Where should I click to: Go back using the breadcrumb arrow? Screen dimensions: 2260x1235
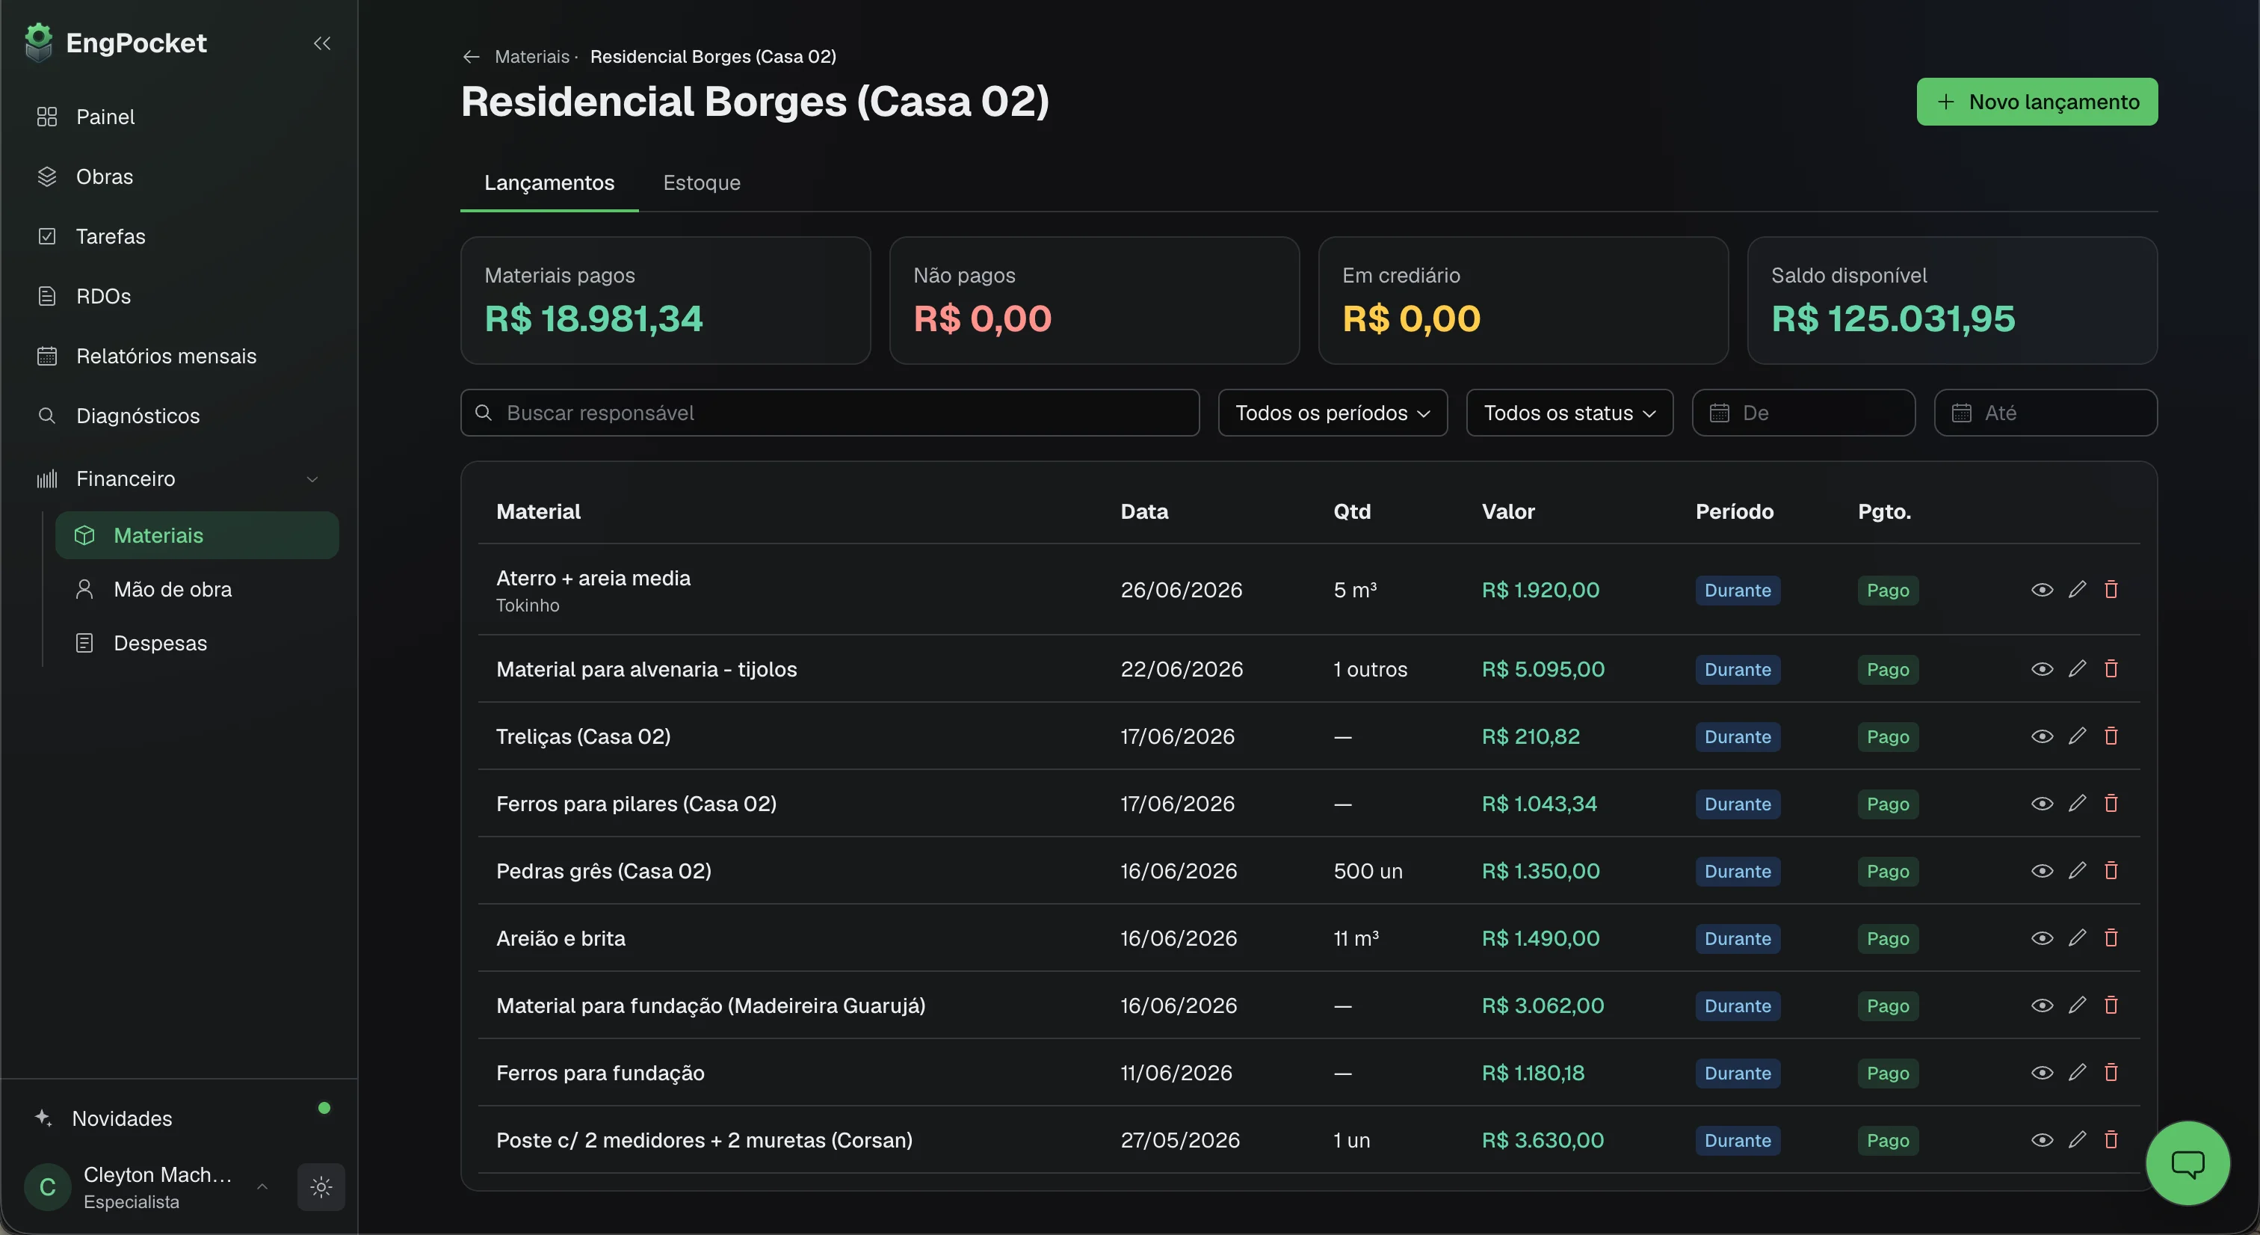[471, 57]
